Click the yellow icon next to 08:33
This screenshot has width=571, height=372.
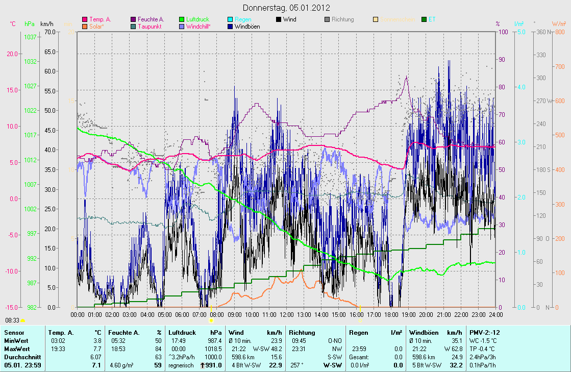click(22, 320)
